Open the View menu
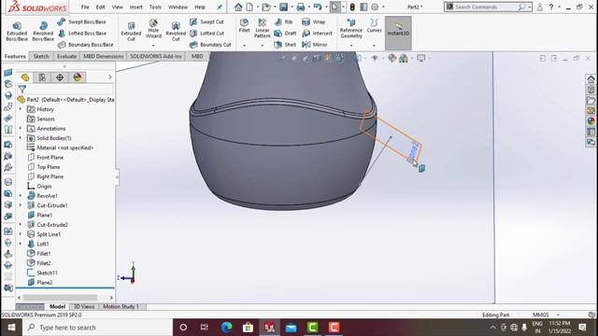Viewport: 598px width, 336px height. [x=117, y=7]
